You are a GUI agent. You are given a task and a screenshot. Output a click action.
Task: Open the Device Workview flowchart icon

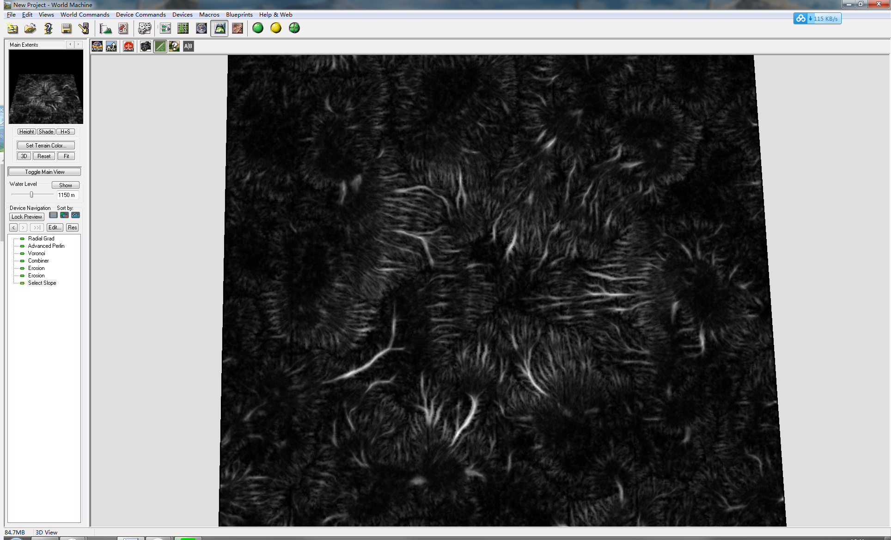click(165, 29)
